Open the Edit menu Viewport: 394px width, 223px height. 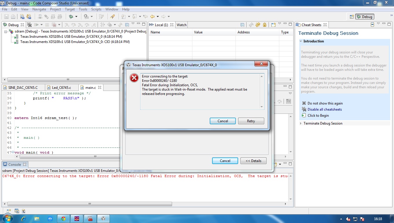14,9
